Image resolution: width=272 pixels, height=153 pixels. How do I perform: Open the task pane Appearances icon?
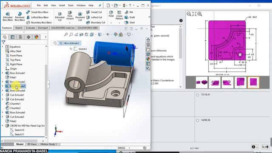(x=148, y=59)
